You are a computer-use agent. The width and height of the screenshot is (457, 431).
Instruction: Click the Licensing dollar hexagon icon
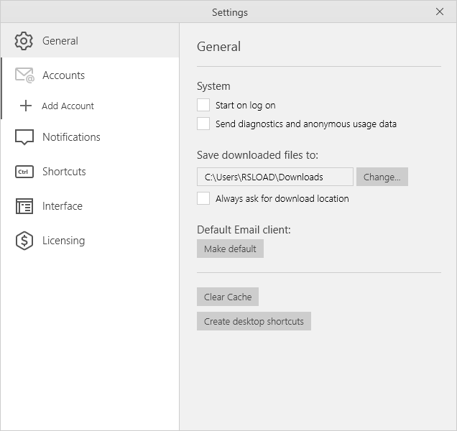[24, 241]
